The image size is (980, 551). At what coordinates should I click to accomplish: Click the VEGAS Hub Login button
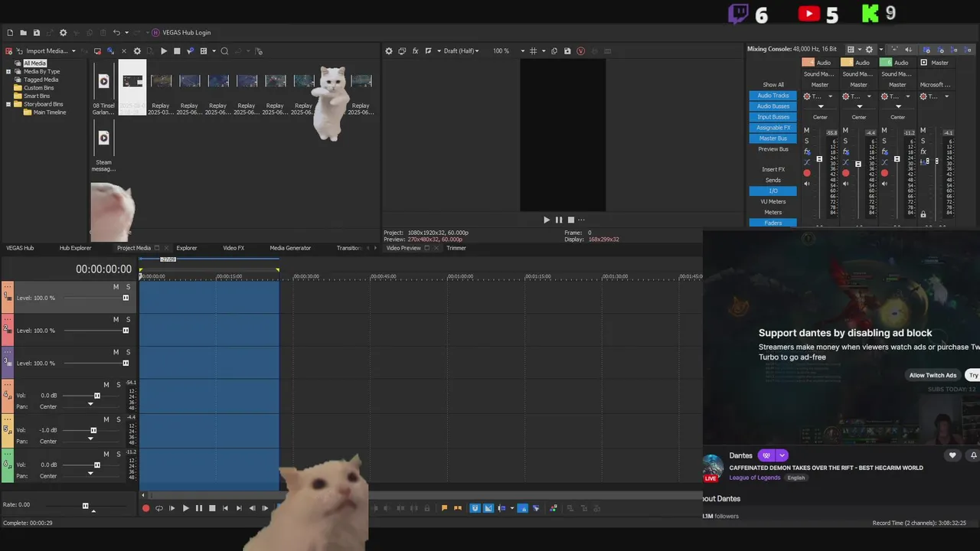pos(181,33)
